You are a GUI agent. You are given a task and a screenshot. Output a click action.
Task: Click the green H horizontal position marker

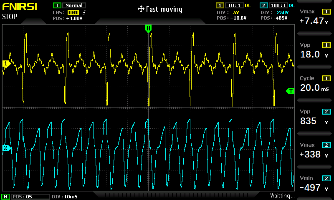(148, 28)
